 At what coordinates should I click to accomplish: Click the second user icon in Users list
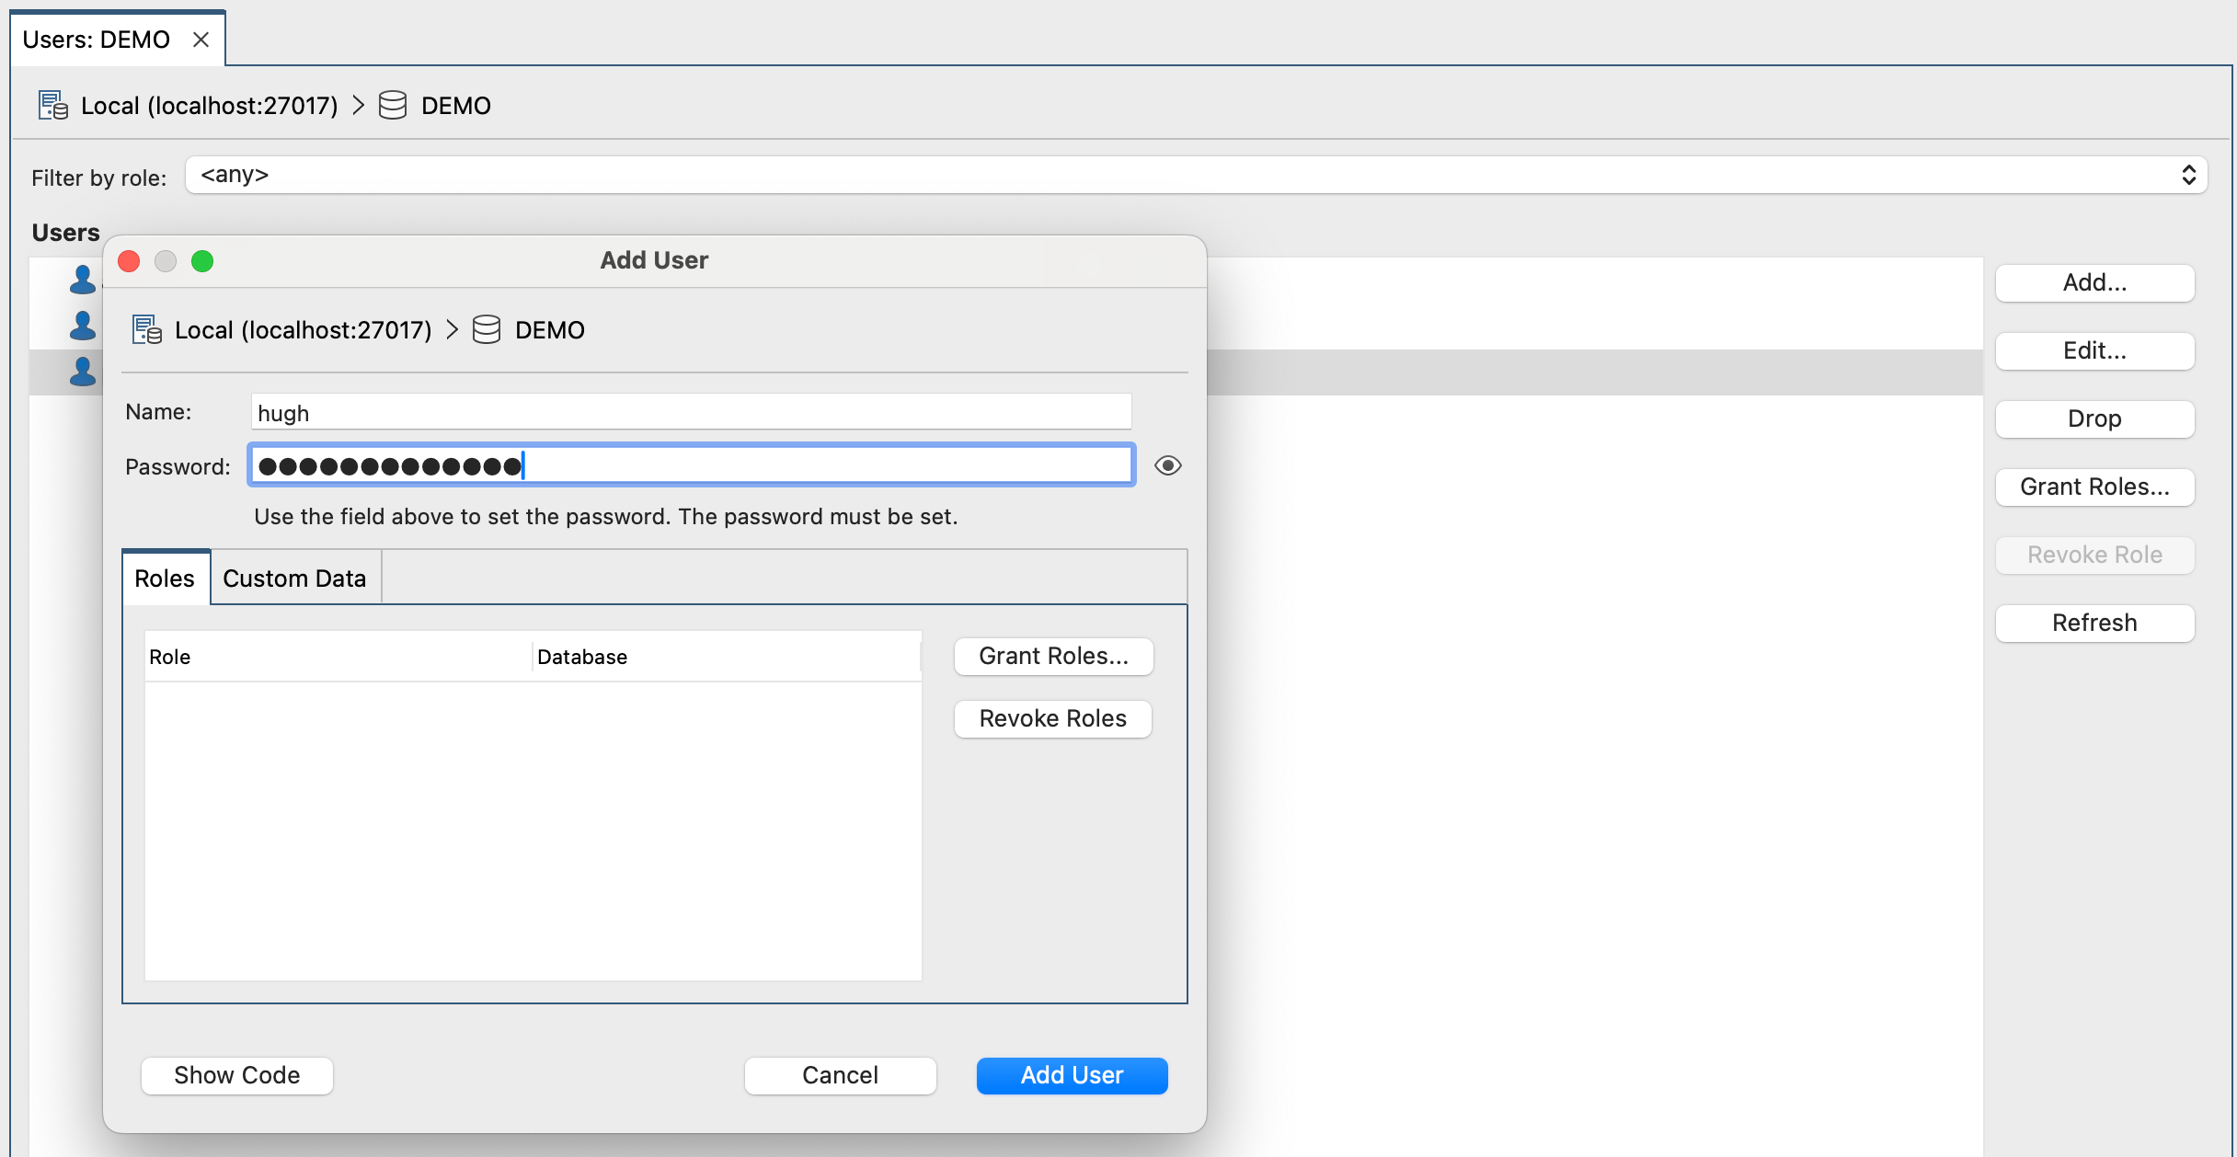(83, 325)
